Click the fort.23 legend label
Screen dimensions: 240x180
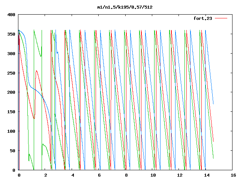[x=203, y=18]
